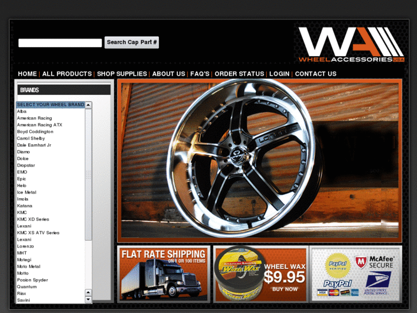
Task: Click brand list scroll up arrow at top
Action: coord(88,105)
